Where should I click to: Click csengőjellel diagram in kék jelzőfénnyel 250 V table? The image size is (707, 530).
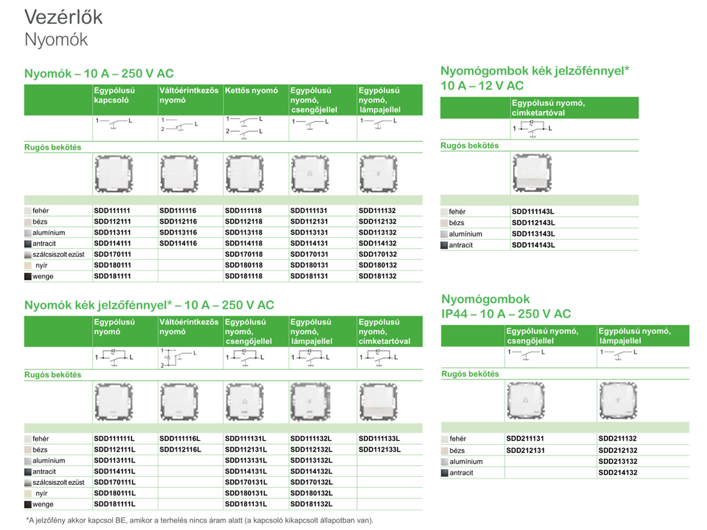tap(245, 357)
